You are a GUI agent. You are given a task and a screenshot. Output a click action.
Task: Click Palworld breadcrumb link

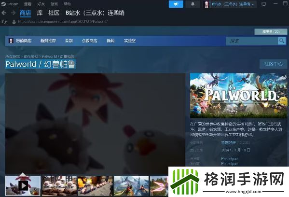tap(58, 56)
